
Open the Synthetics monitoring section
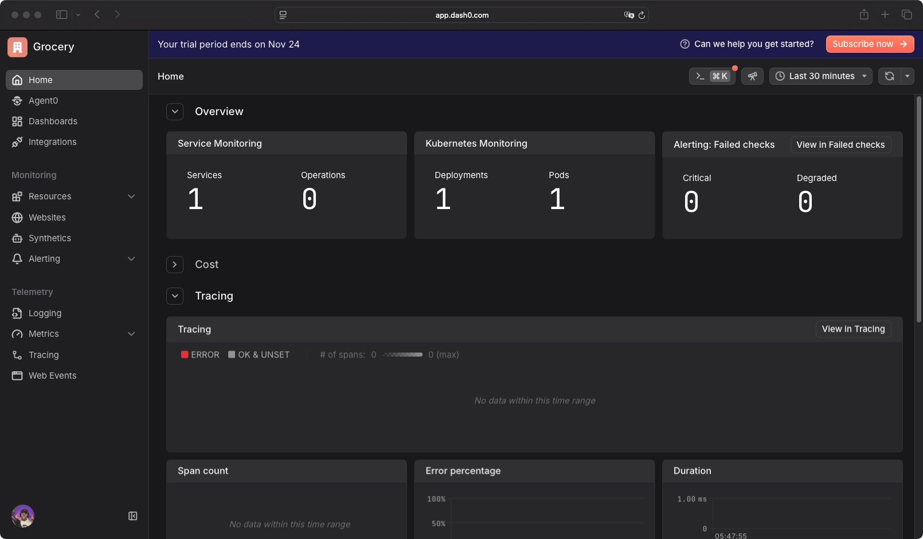click(49, 238)
